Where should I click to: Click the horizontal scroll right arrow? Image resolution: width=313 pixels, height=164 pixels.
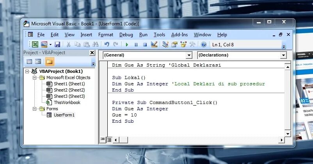tap(281, 140)
